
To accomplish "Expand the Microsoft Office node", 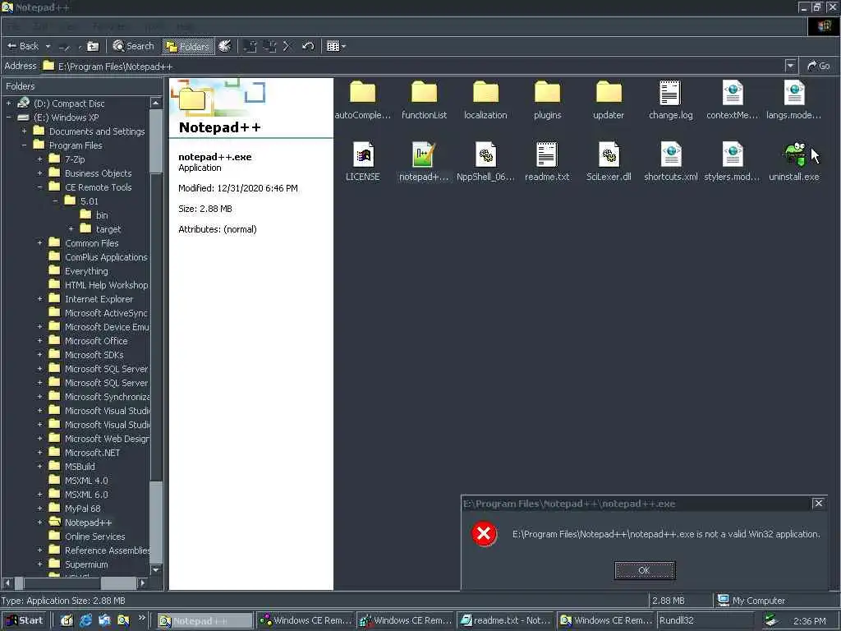I will 39,340.
